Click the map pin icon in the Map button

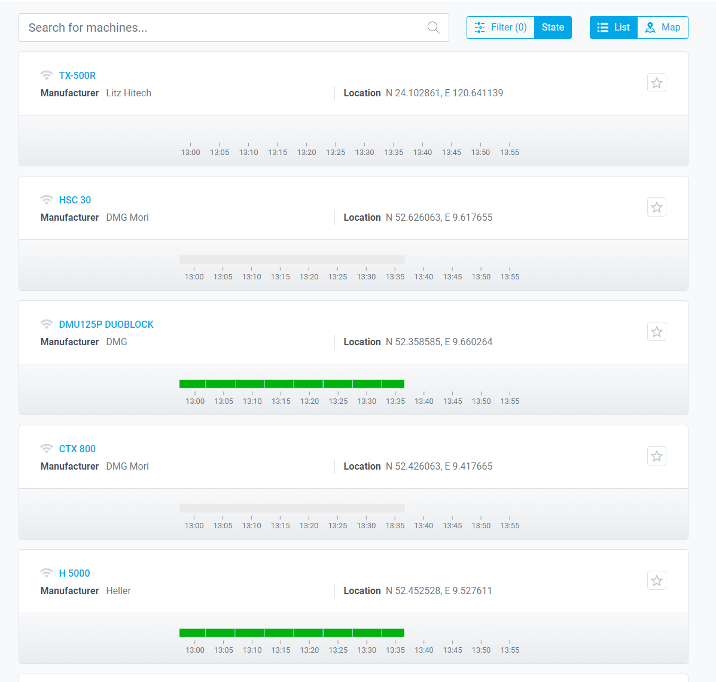[650, 27]
